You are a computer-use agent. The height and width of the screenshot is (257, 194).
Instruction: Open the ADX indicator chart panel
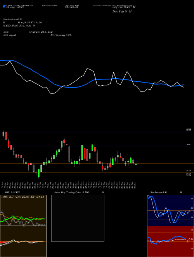[23, 210]
